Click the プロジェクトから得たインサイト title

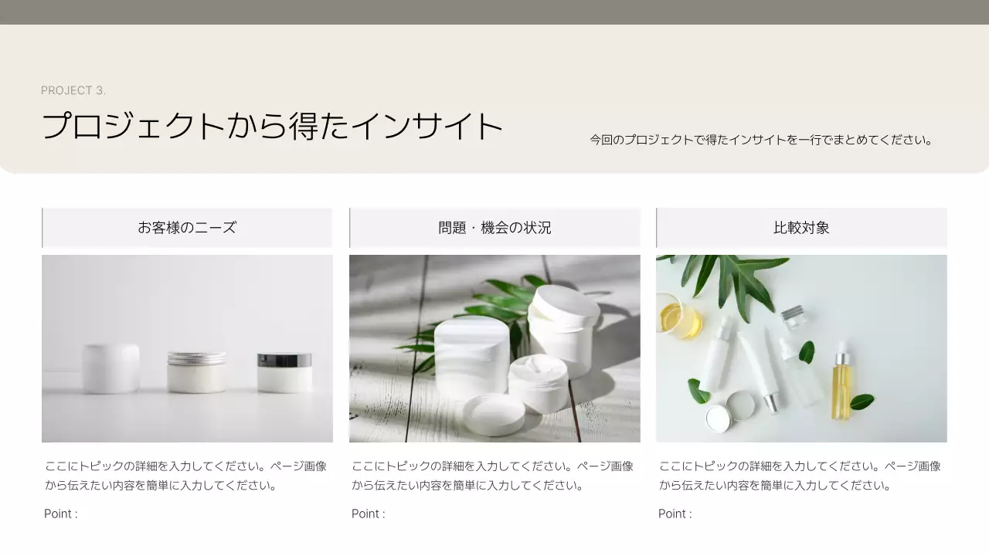pyautogui.click(x=272, y=126)
